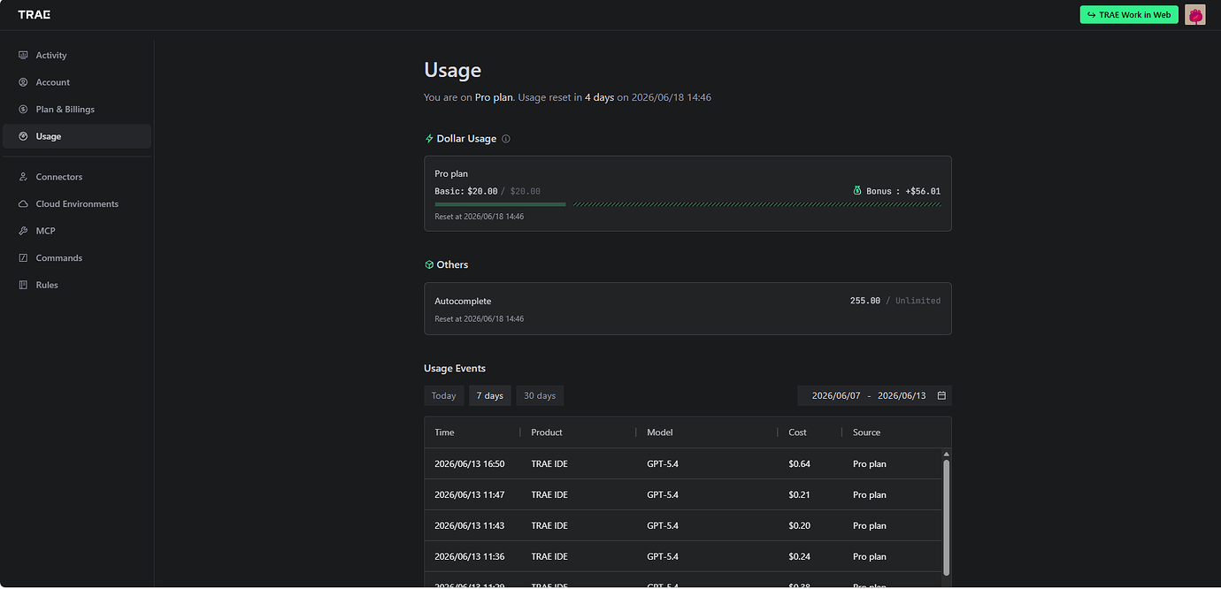The width and height of the screenshot is (1221, 589).
Task: Click the TRAE Work in Web button
Action: coord(1129,15)
